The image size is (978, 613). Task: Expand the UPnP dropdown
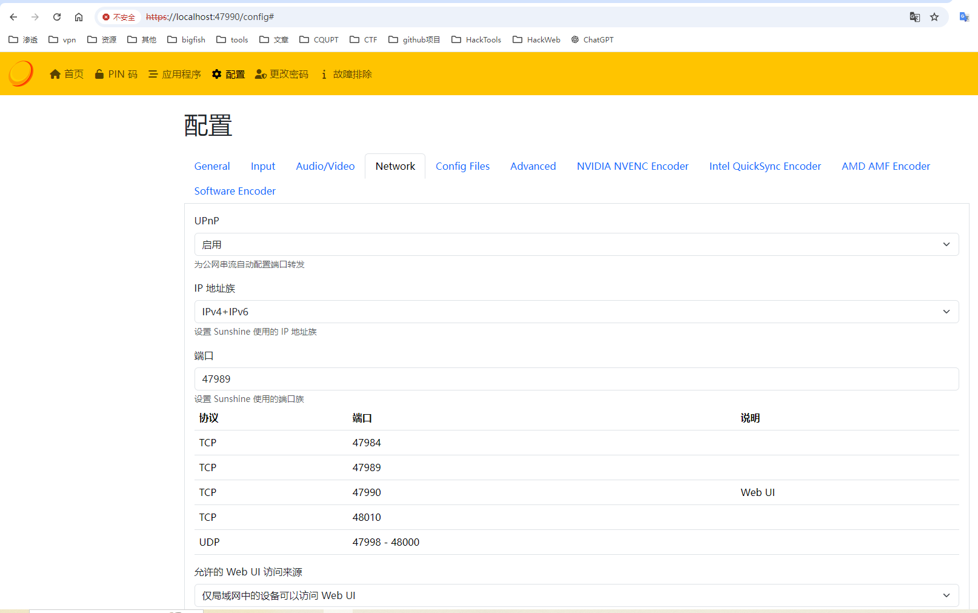point(576,244)
